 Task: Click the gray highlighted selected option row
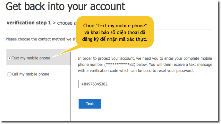38,57
